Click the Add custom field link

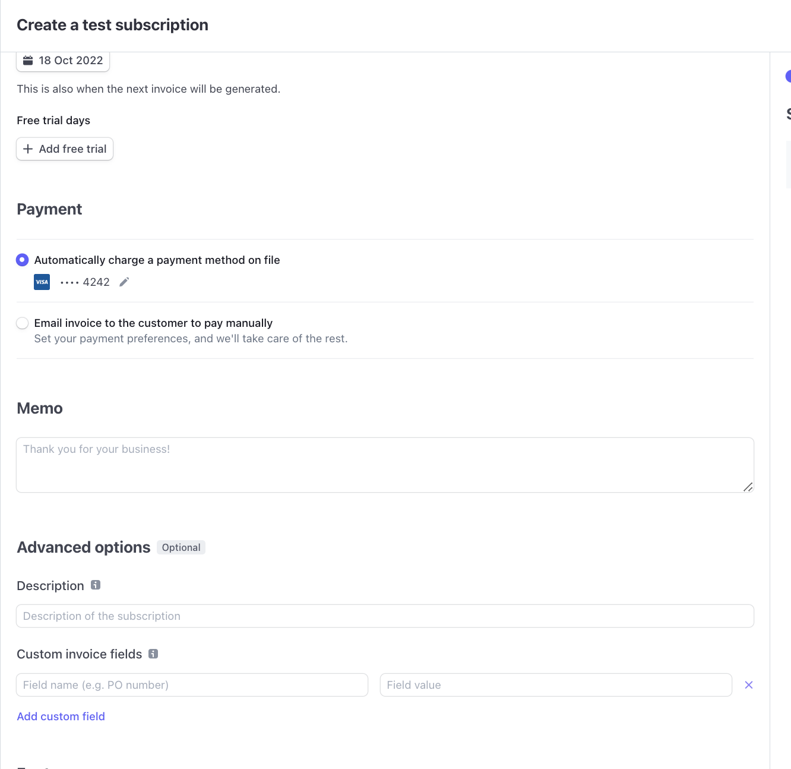click(61, 716)
